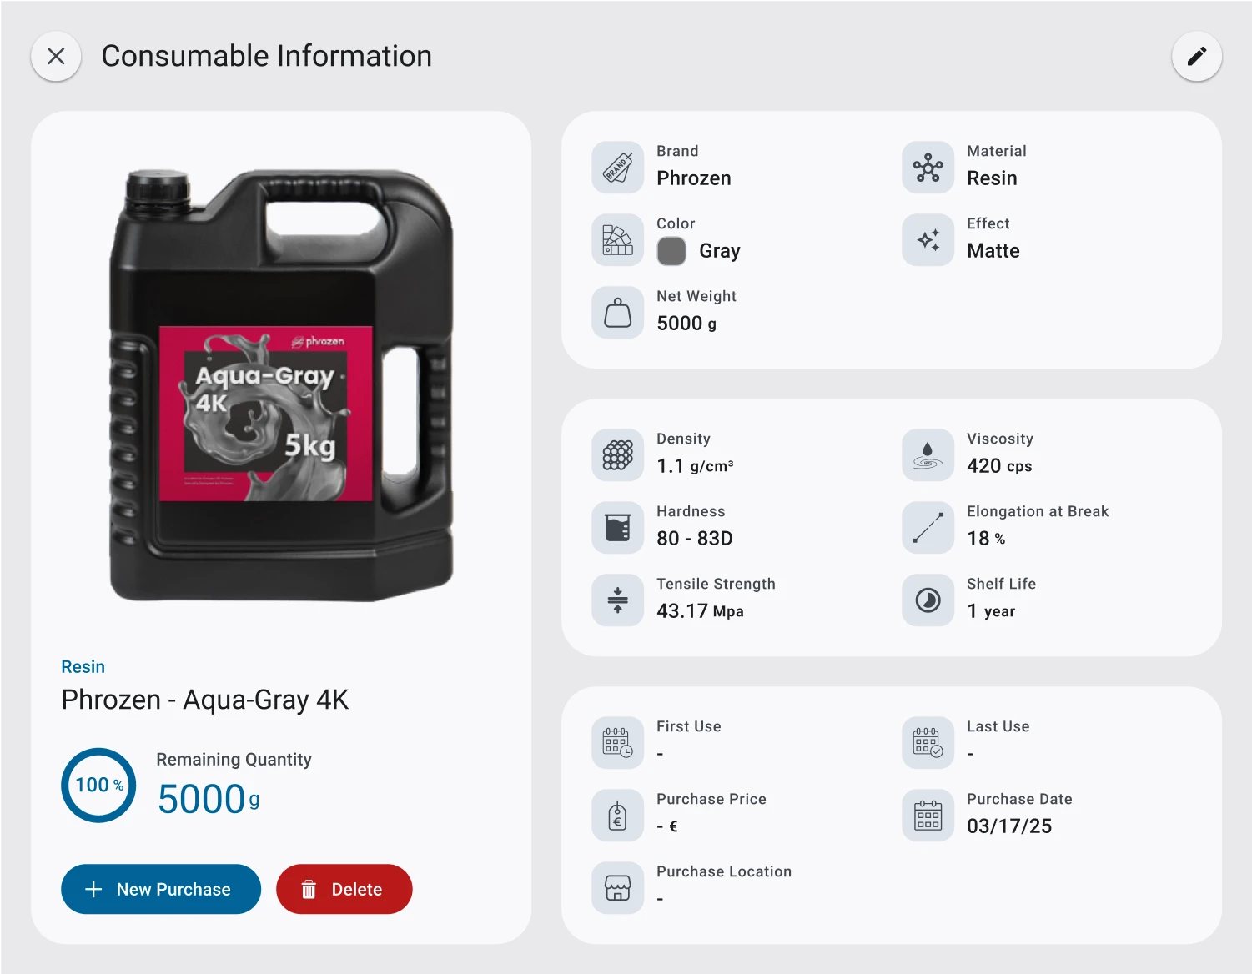Click the Hardness beaker icon
Screen dimensions: 1252x974
coord(618,528)
